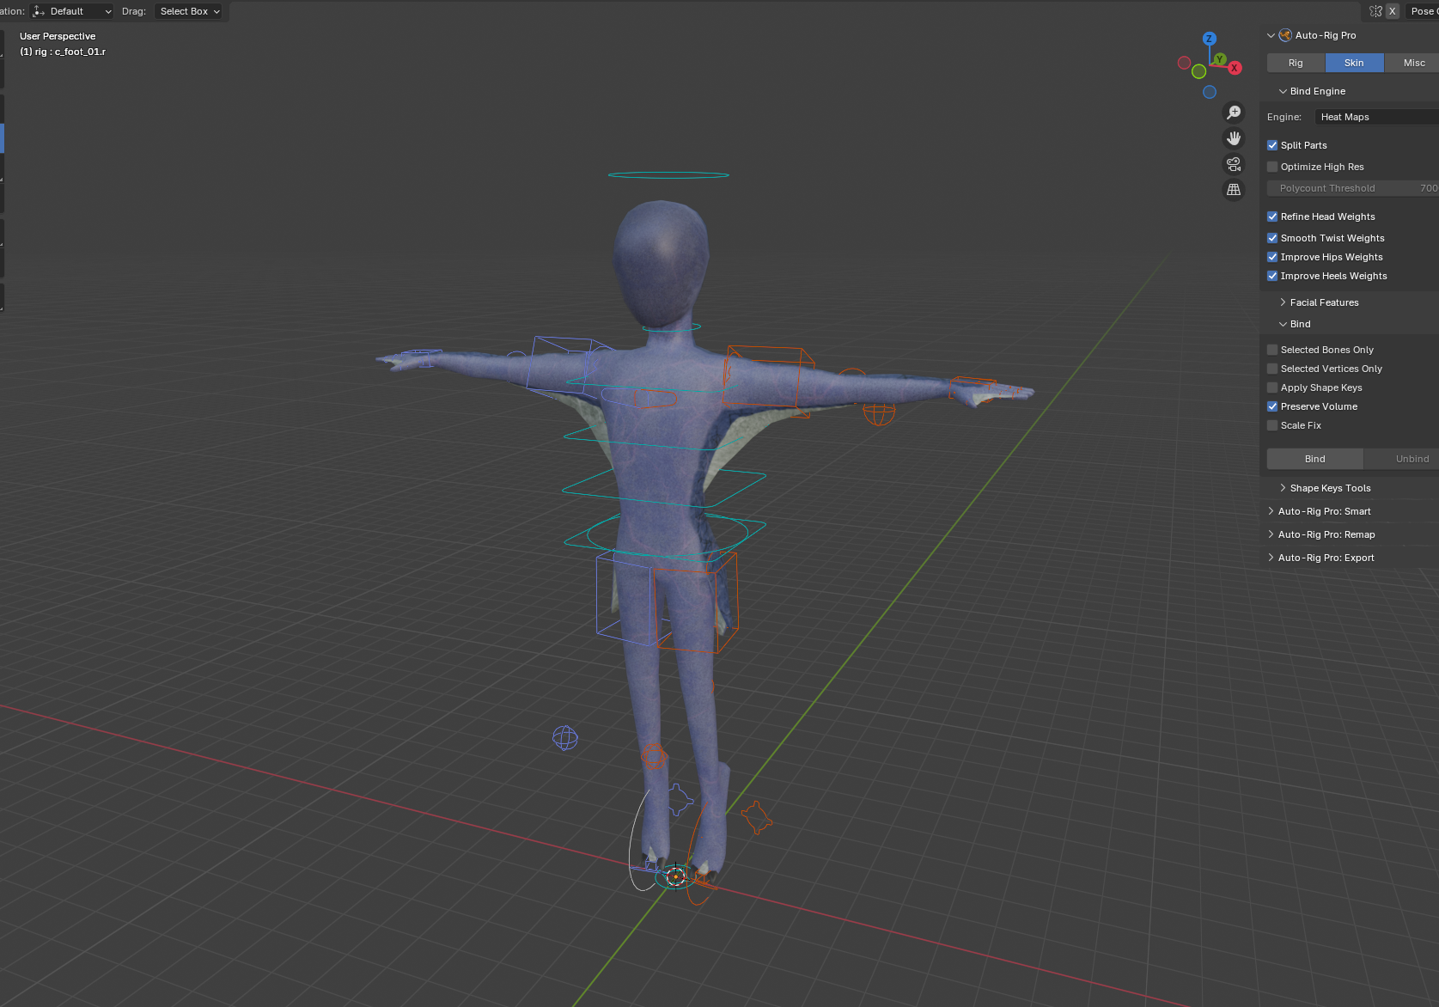
Task: Open the Default orientation dropdown
Action: click(72, 11)
